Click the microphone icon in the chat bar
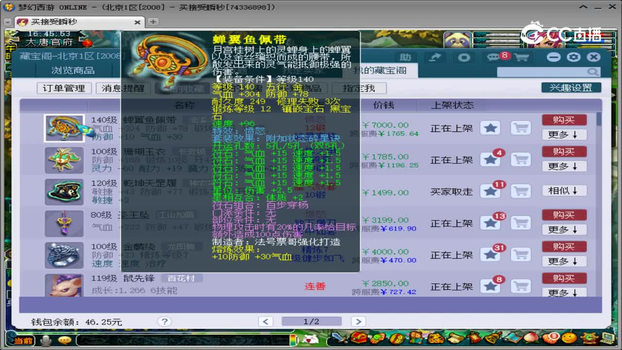Image resolution: width=622 pixels, height=350 pixels. [47, 340]
